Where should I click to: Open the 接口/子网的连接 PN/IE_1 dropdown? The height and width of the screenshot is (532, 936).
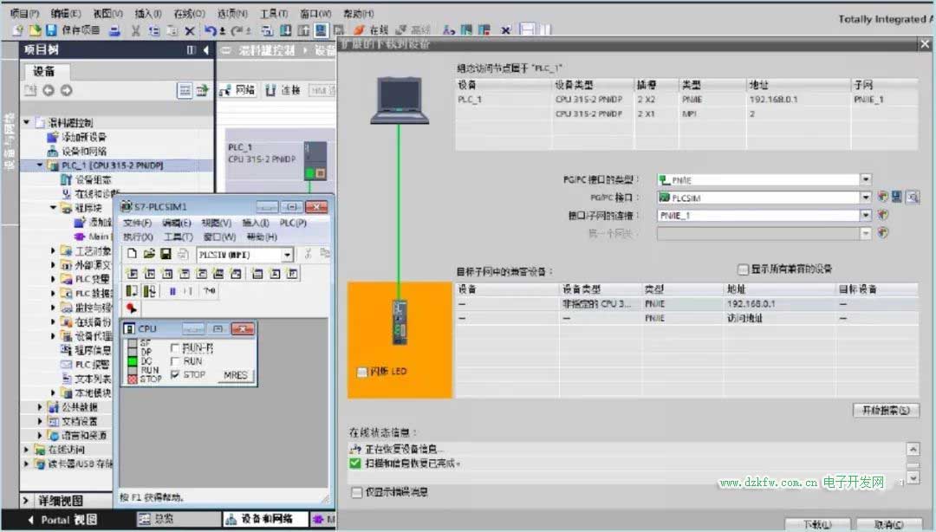[x=866, y=215]
